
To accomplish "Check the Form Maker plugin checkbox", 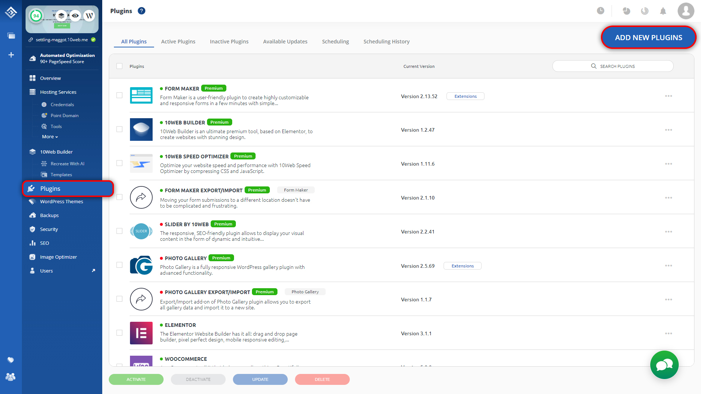I will (119, 95).
